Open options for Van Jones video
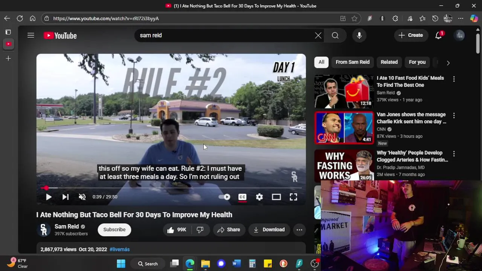The image size is (482, 271). click(454, 115)
